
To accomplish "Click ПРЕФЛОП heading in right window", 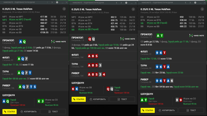I will click(146, 34).
